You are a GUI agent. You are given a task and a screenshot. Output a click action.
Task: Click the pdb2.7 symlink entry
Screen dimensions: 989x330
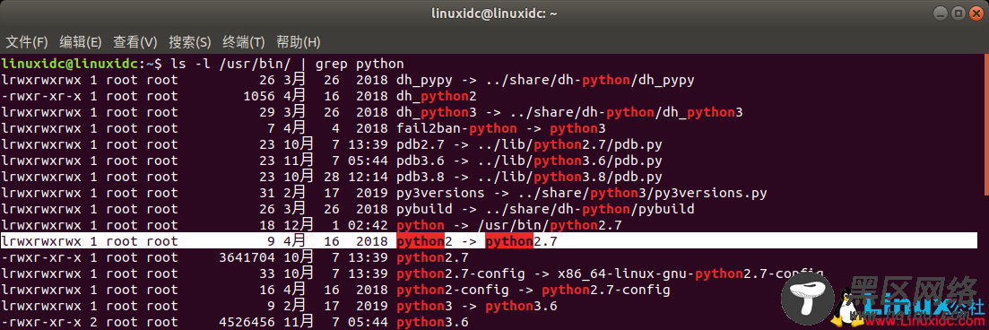(x=528, y=145)
